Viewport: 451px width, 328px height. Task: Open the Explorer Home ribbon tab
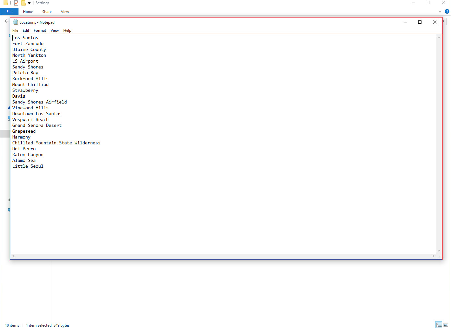pos(28,12)
